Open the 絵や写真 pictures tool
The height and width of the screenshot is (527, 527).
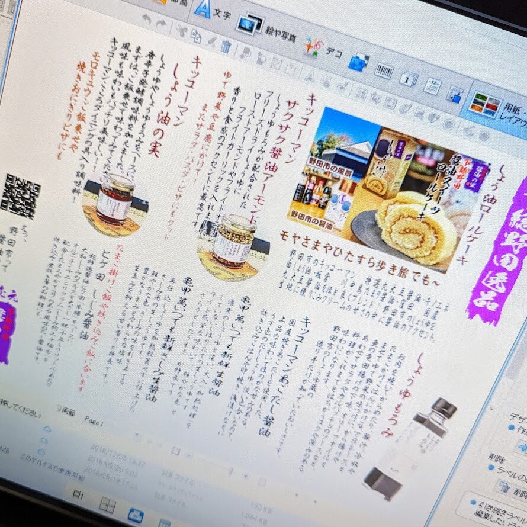266,29
